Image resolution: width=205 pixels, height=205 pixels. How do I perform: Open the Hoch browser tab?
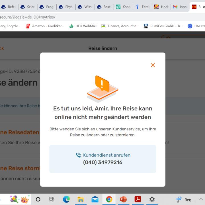tap(161, 7)
